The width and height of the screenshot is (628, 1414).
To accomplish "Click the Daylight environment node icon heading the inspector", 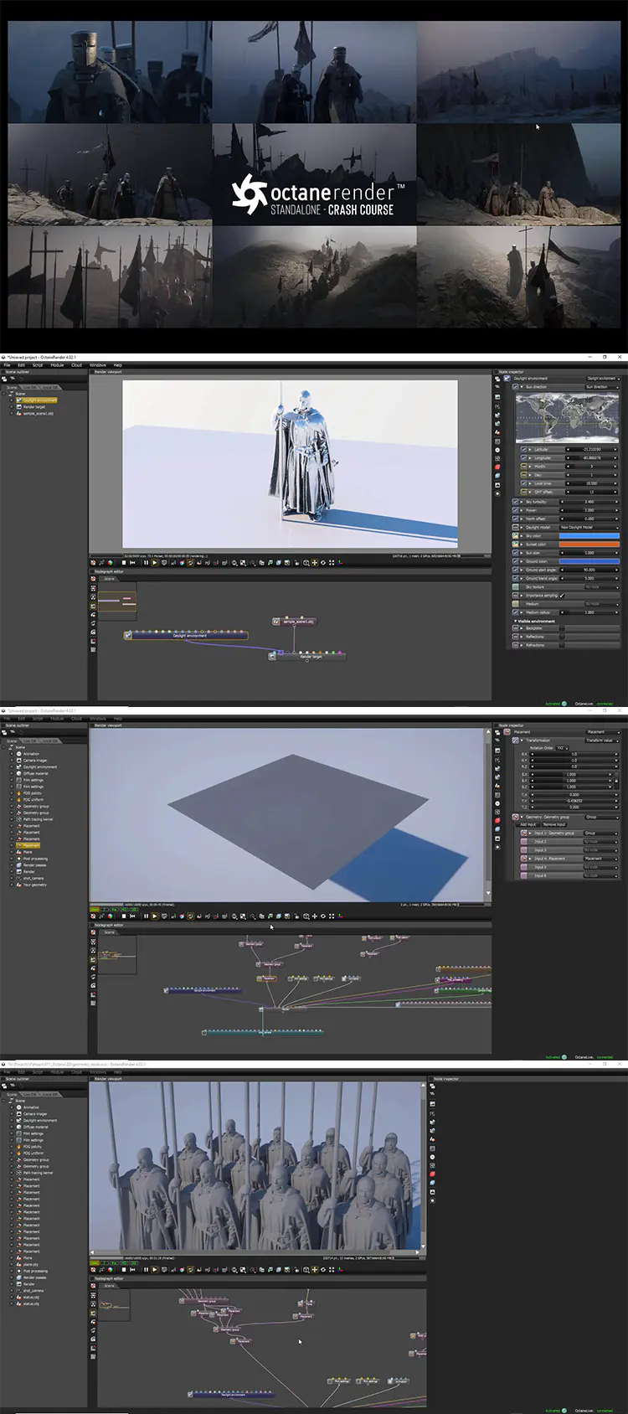I will tap(507, 379).
